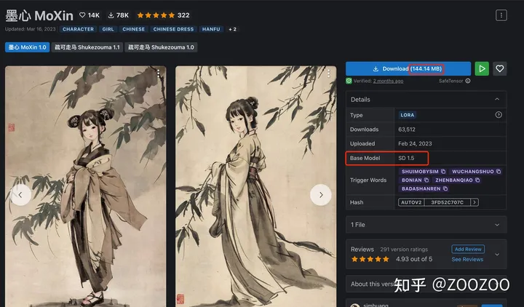Cycle hash type with arrow button
524x307 pixels.
tap(475, 202)
